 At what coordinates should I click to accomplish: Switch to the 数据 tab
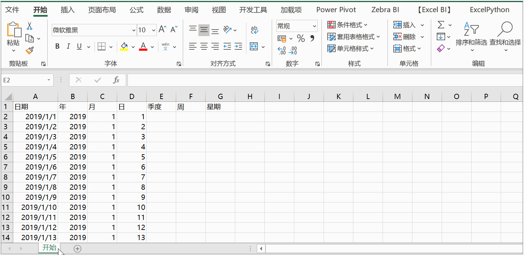coord(164,10)
